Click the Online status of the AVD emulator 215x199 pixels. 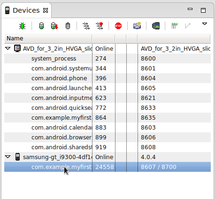[104, 49]
